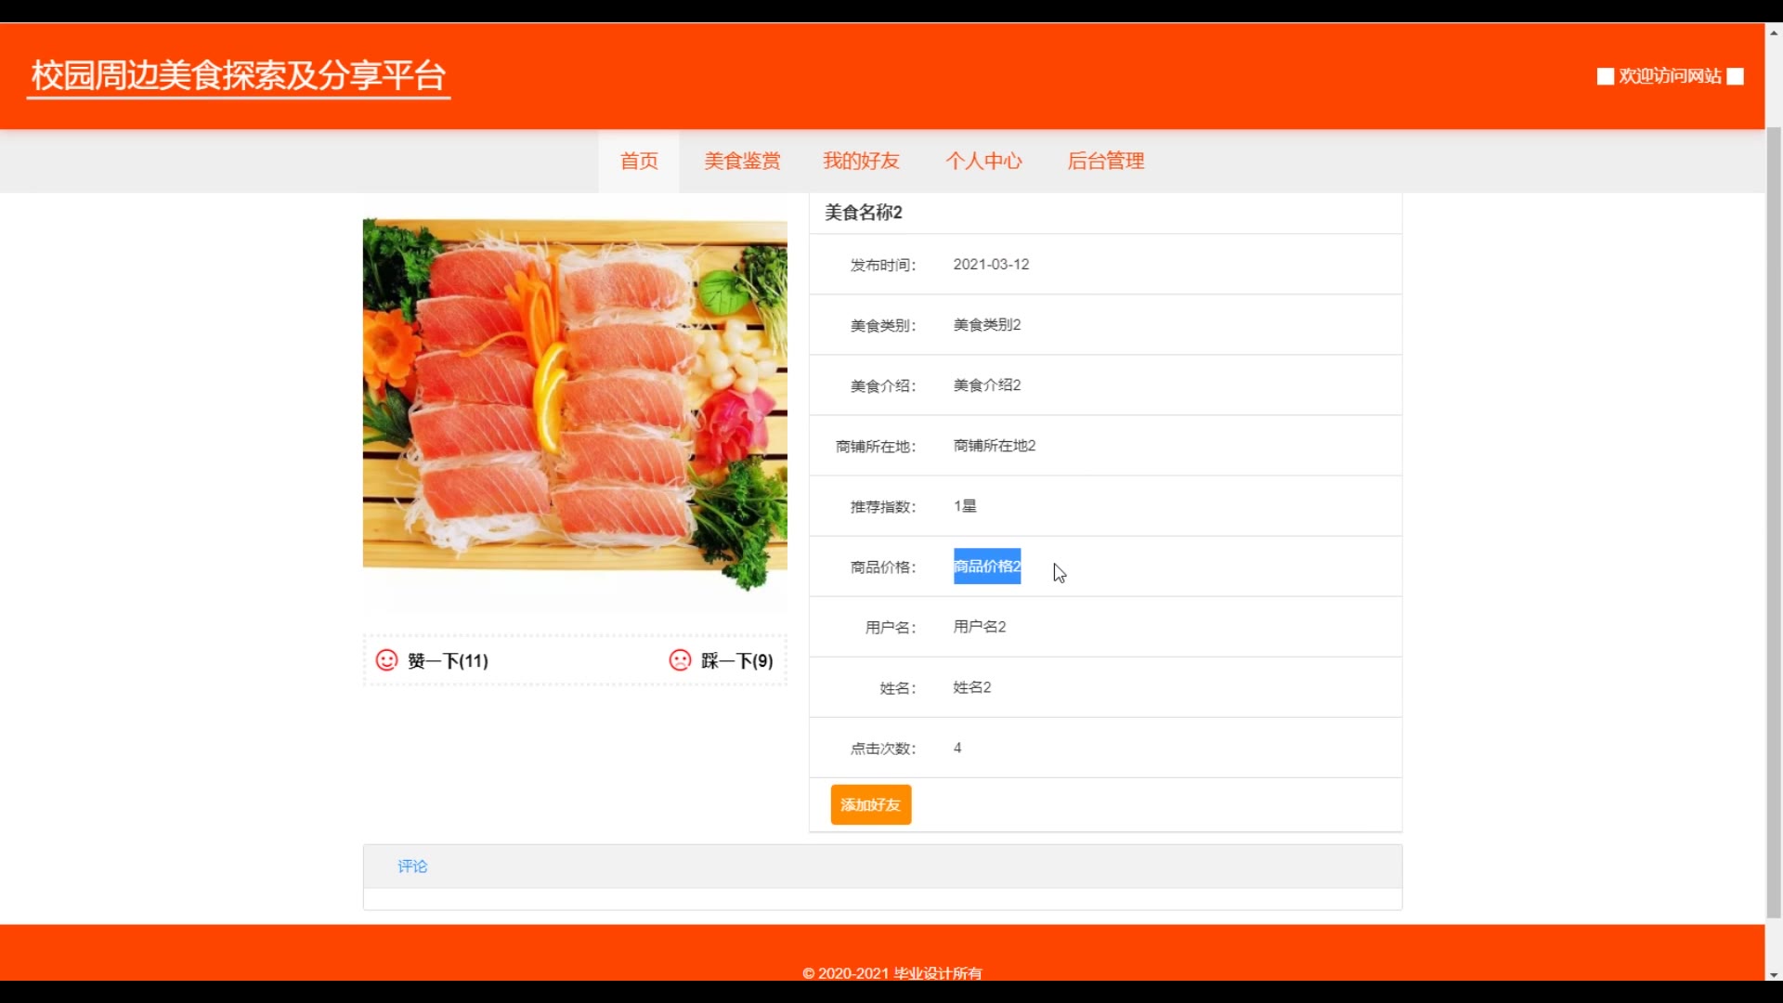Click the smiley like icon

(386, 660)
